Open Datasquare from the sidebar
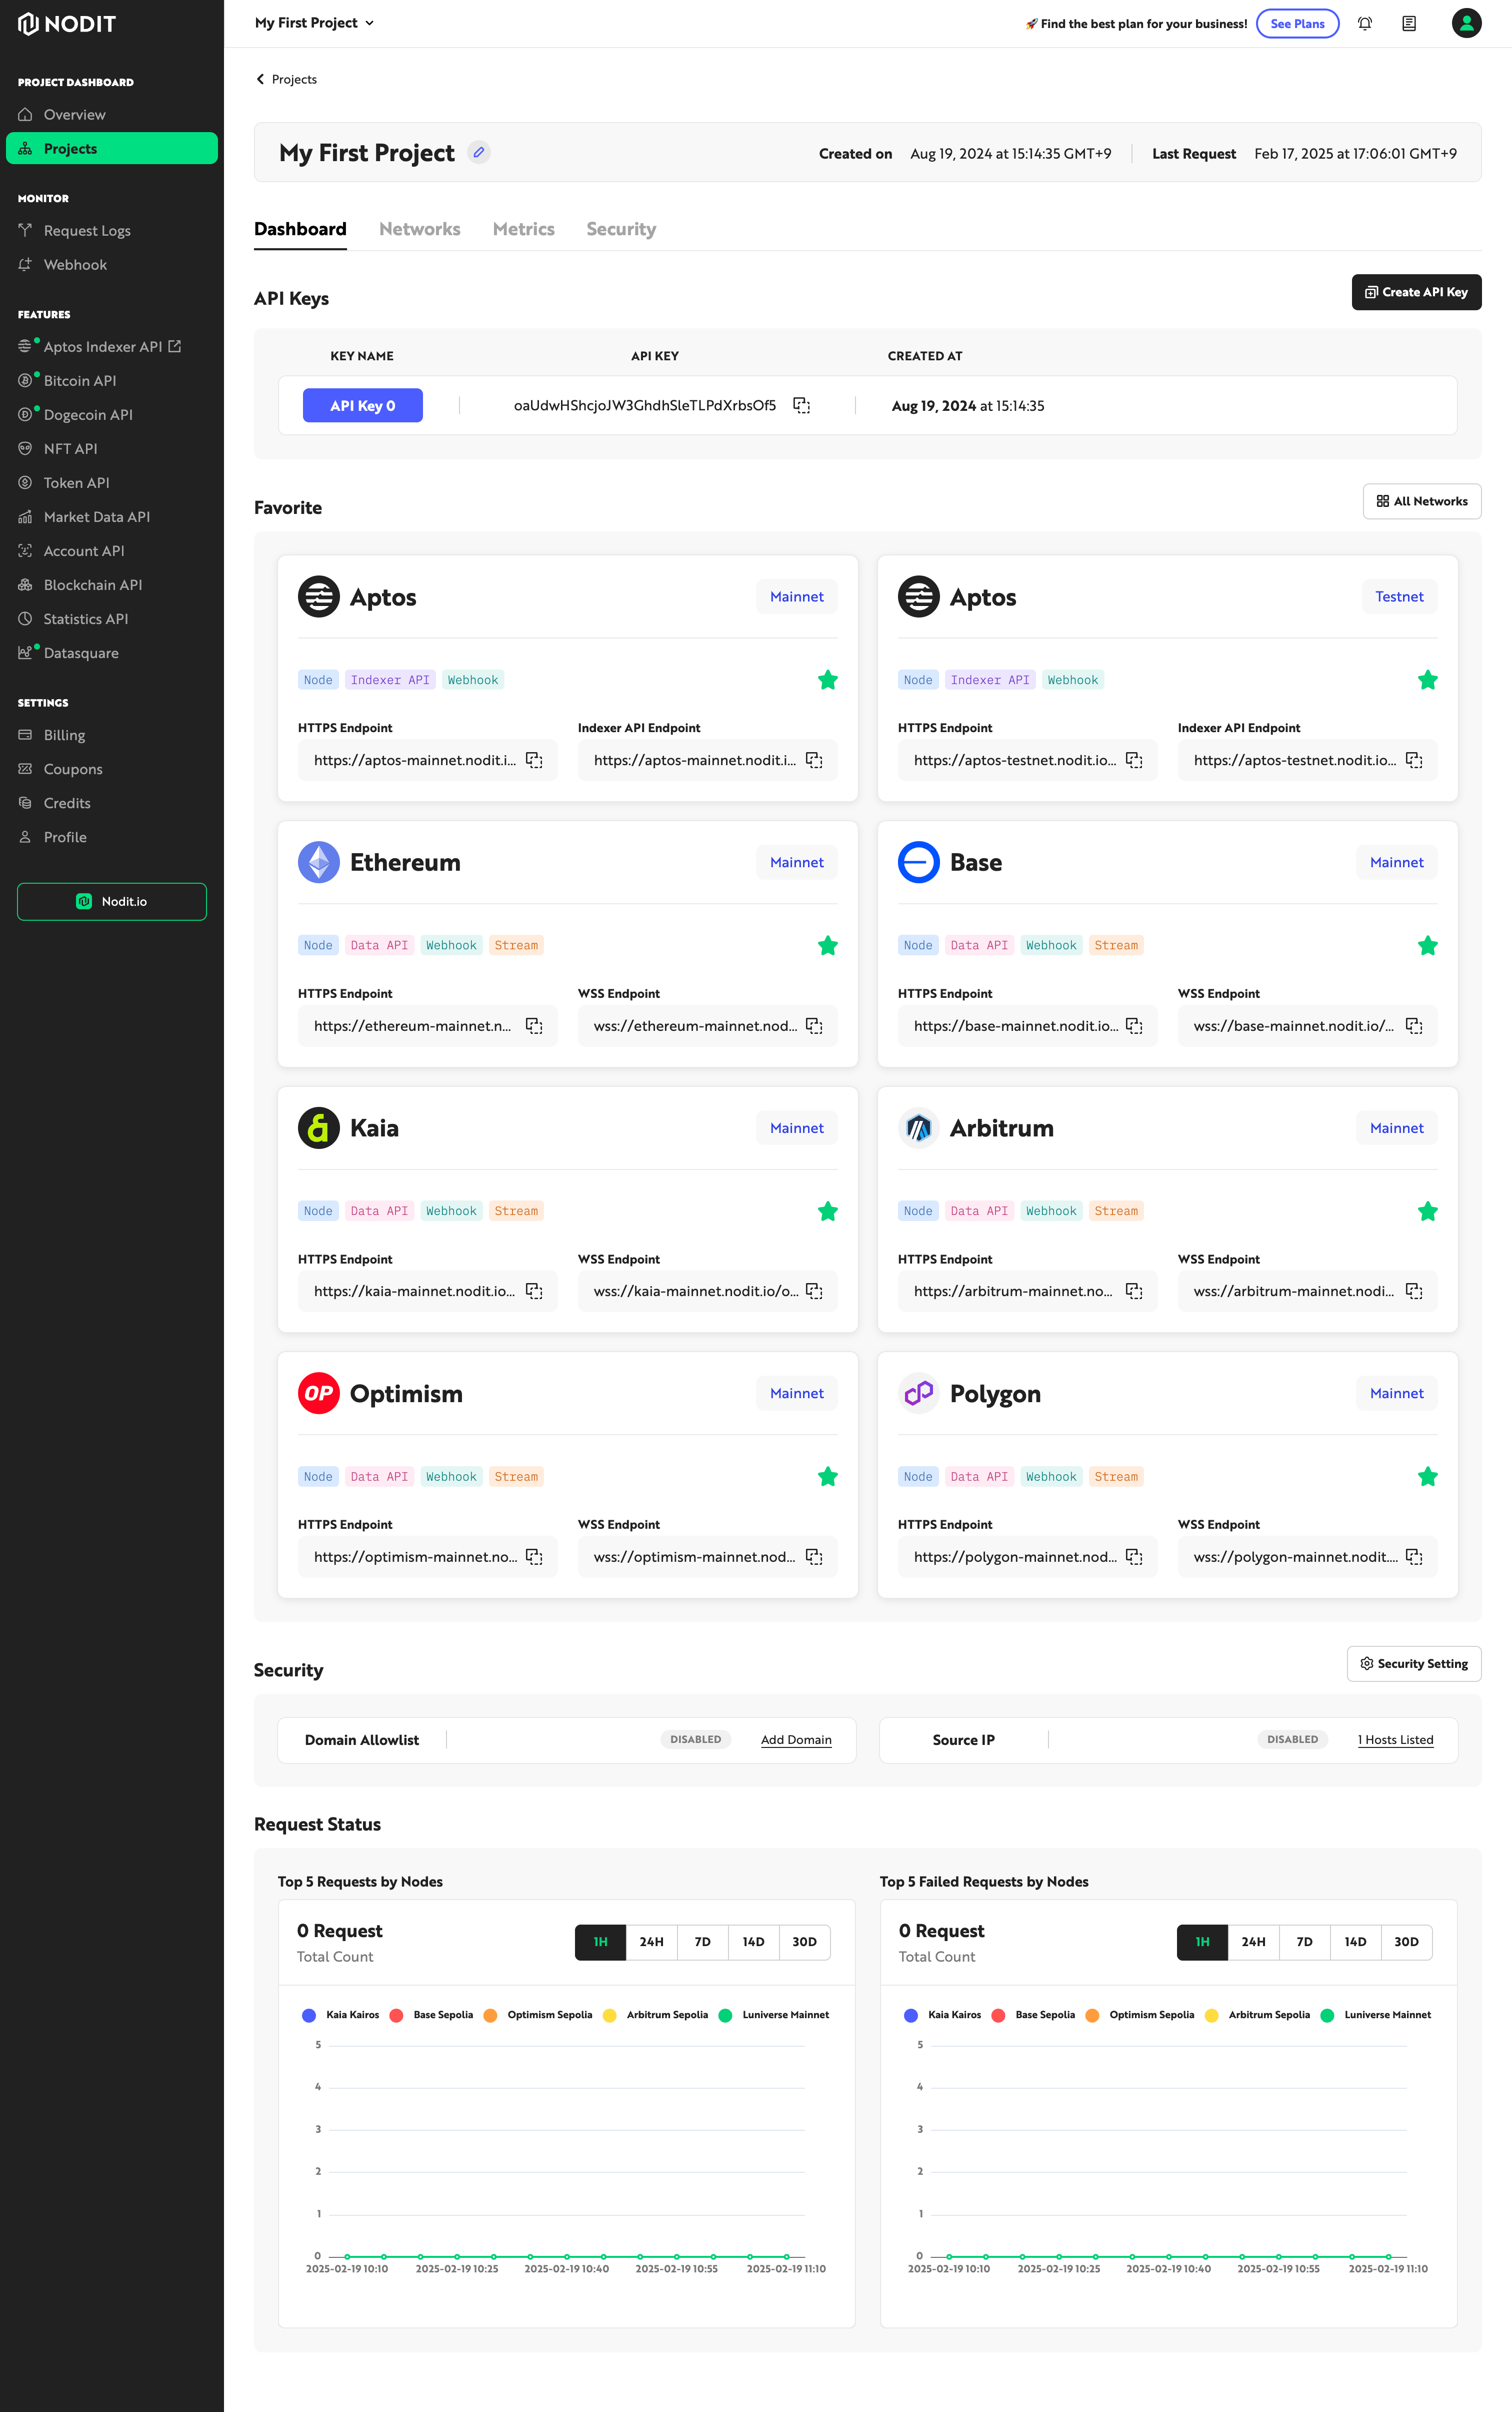 coord(81,653)
